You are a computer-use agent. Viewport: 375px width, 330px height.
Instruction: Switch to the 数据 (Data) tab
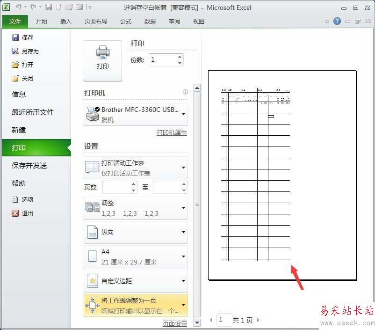tap(150, 22)
